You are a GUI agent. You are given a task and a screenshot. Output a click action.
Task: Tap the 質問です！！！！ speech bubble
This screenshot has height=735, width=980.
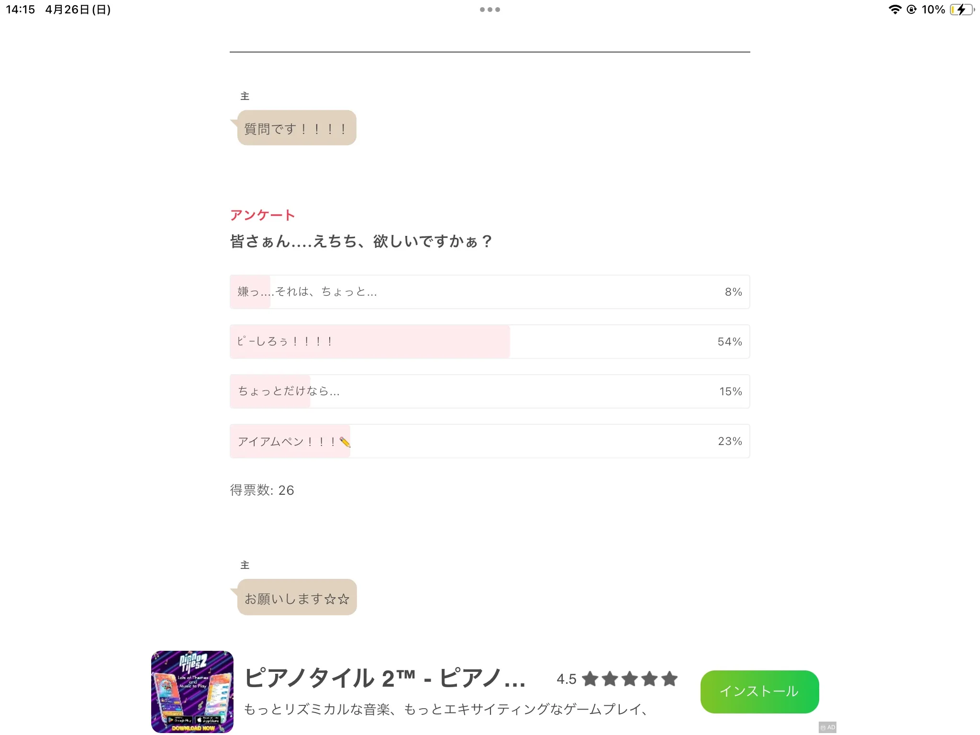coord(297,128)
